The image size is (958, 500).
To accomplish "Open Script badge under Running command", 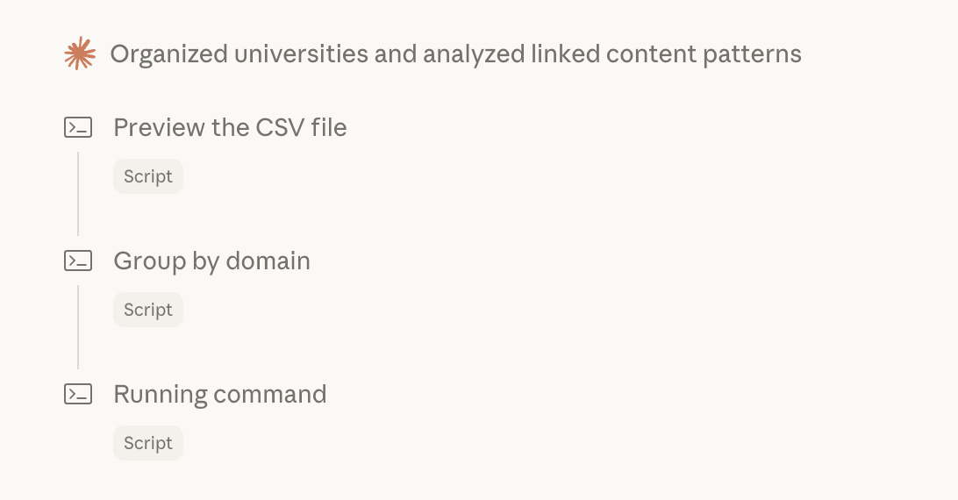I will coord(148,443).
